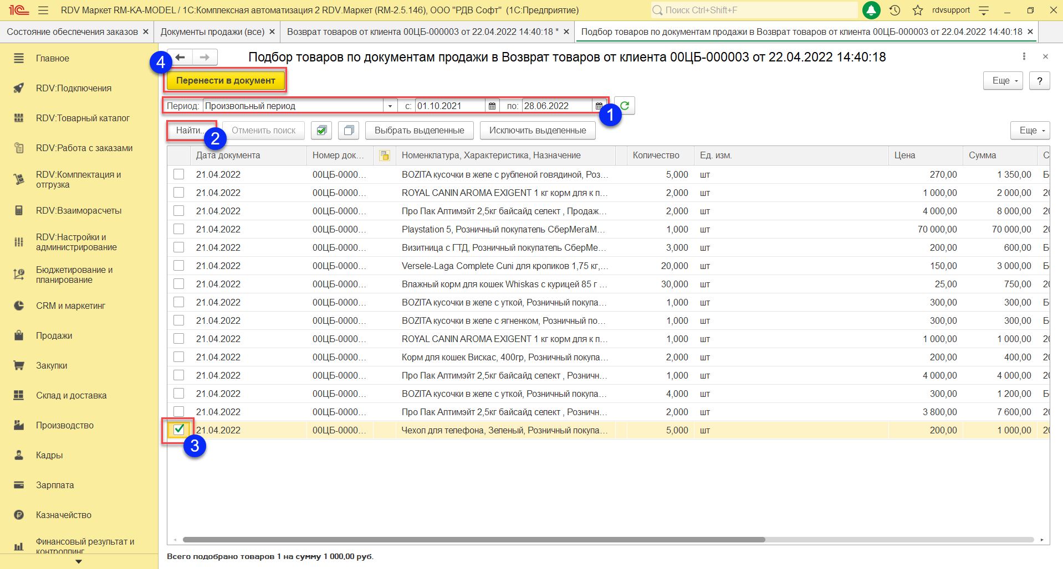Screen dimensions: 1063x569
Task: Open the start date calendar picker
Action: click(x=492, y=106)
